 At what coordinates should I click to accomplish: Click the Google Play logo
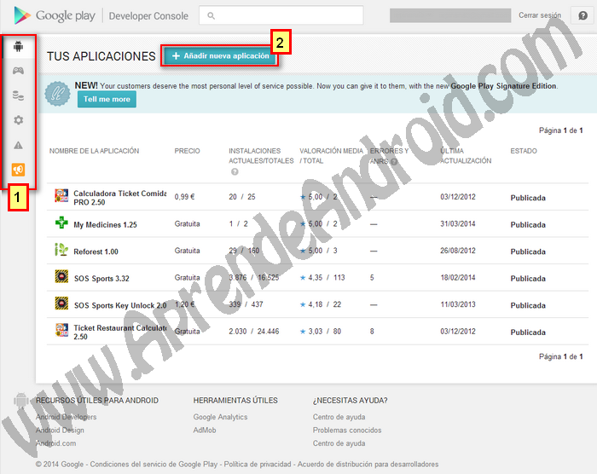coord(54,15)
